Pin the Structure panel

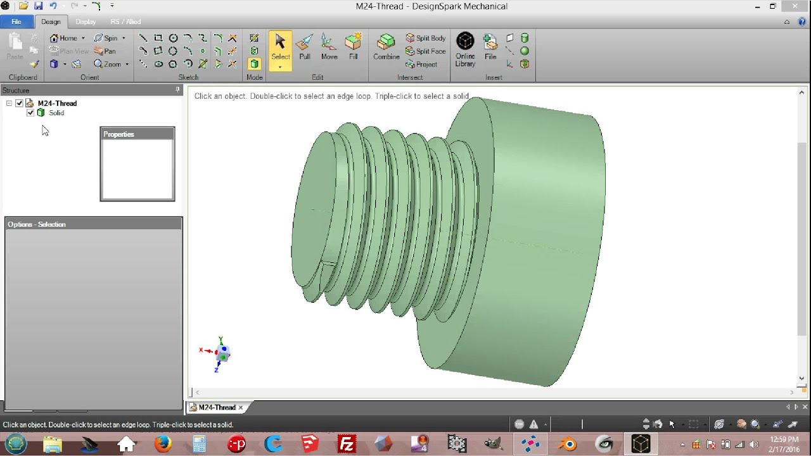coord(177,90)
